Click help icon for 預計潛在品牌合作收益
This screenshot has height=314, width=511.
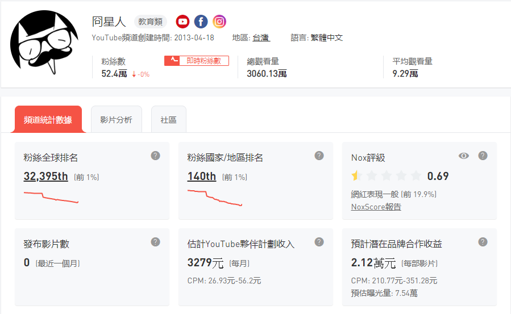[x=483, y=242]
